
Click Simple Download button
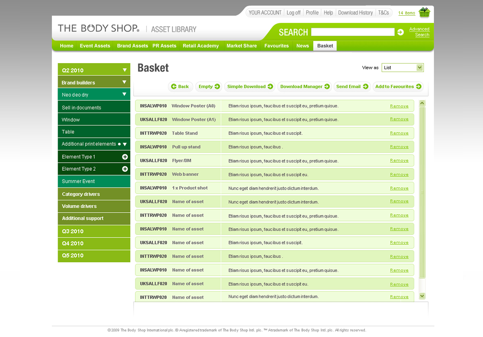click(250, 87)
